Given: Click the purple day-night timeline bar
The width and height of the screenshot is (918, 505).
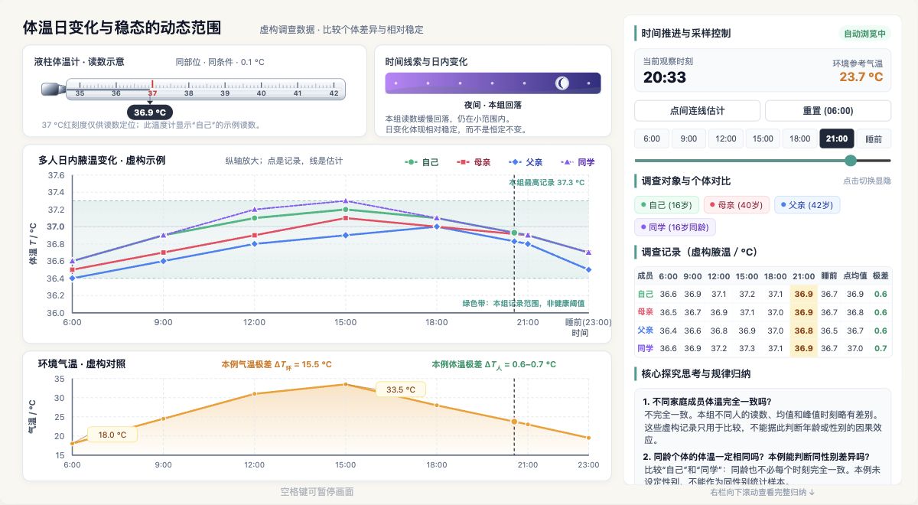Looking at the screenshot, I should (x=493, y=83).
